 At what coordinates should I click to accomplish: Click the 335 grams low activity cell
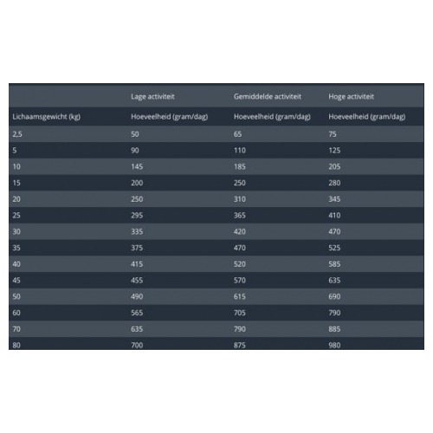pyautogui.click(x=137, y=231)
